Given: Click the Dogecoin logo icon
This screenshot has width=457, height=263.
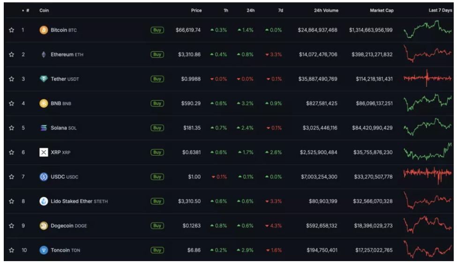Looking at the screenshot, I should click(x=44, y=226).
